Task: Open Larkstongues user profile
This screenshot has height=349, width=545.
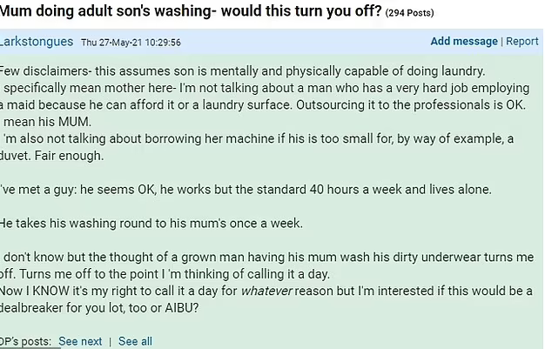Action: (37, 42)
